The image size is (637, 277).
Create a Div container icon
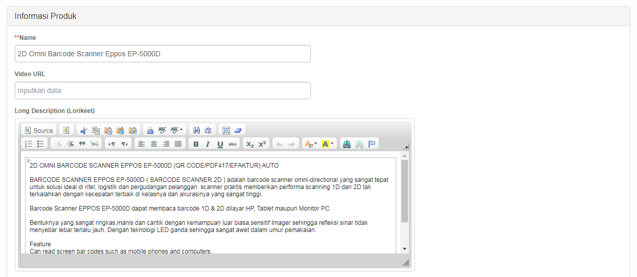(x=95, y=144)
